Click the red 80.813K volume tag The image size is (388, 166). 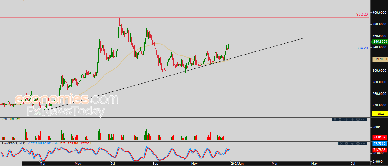point(380,137)
